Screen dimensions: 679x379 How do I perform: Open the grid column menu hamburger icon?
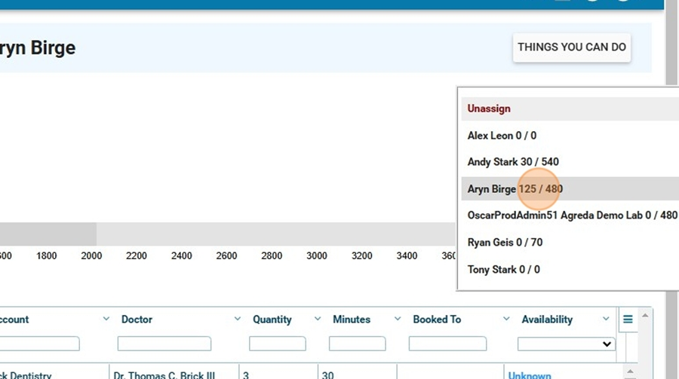[x=628, y=319]
